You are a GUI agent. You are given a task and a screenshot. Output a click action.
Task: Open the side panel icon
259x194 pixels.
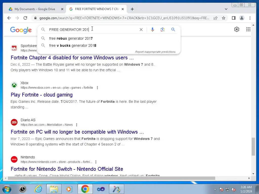(x=233, y=18)
